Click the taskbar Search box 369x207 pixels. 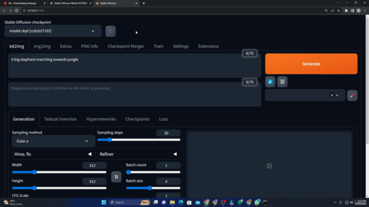(129, 202)
